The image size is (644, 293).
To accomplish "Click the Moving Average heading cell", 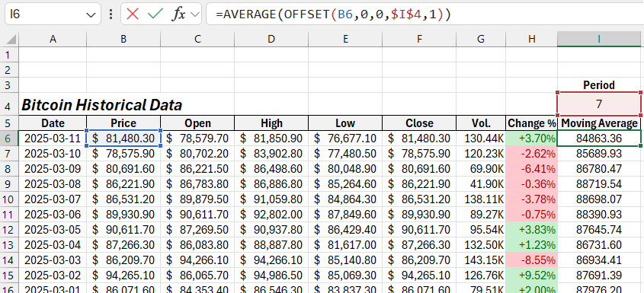I will (x=599, y=123).
